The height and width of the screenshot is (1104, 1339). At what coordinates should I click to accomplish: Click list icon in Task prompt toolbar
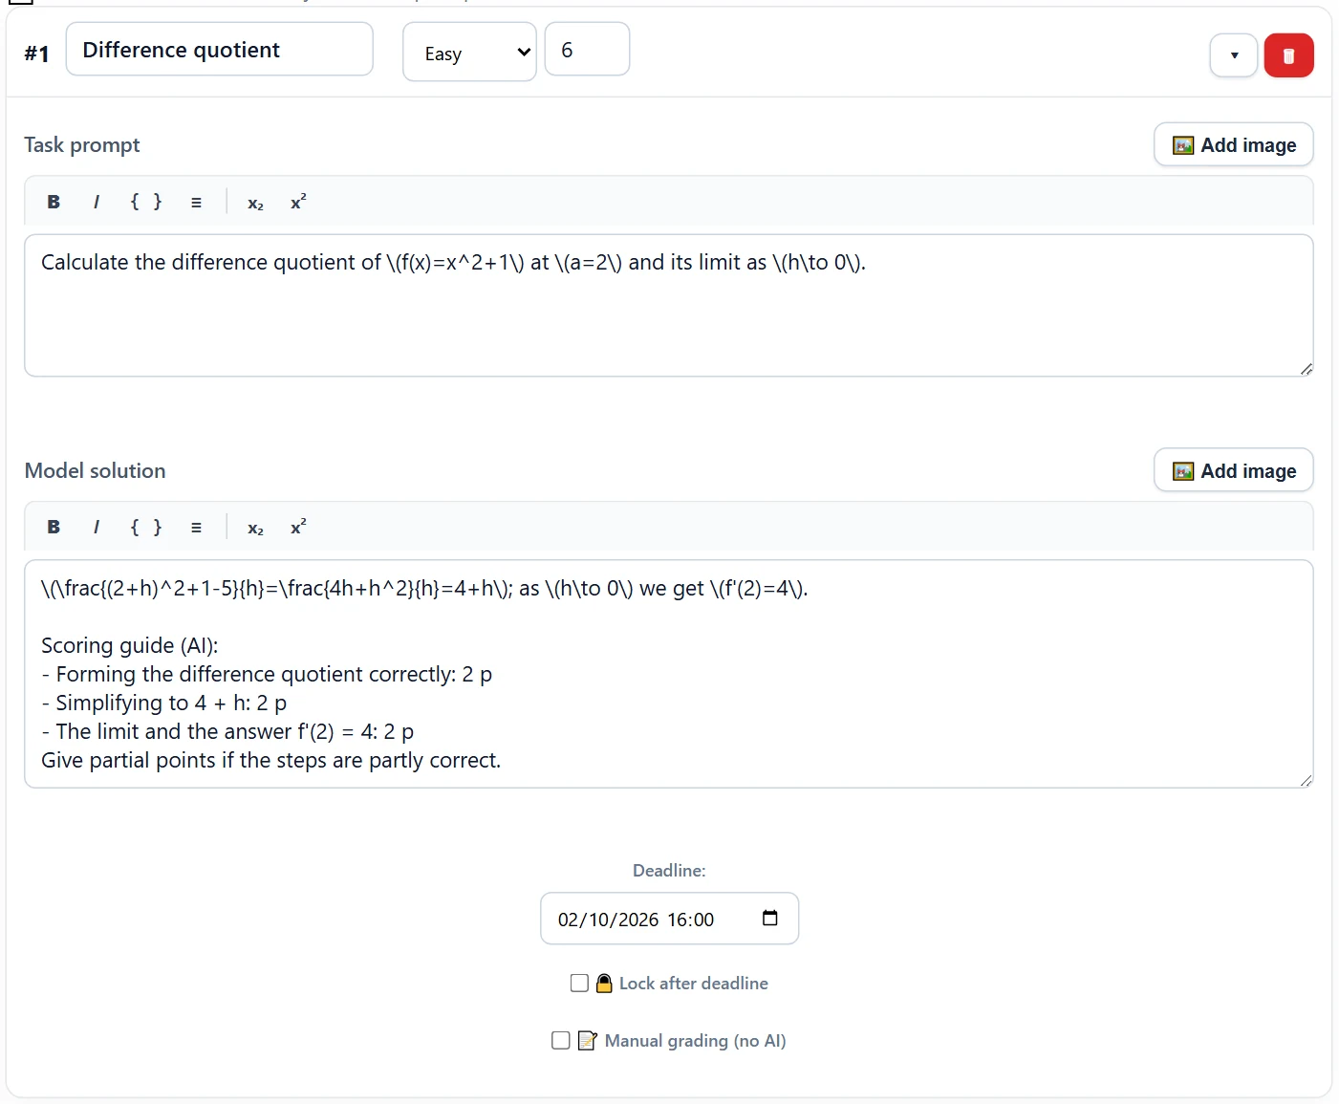pos(196,202)
